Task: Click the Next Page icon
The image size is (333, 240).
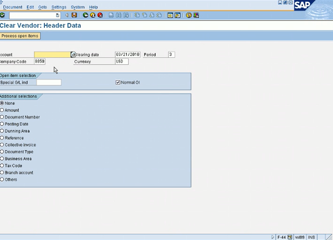Action: click(152, 15)
